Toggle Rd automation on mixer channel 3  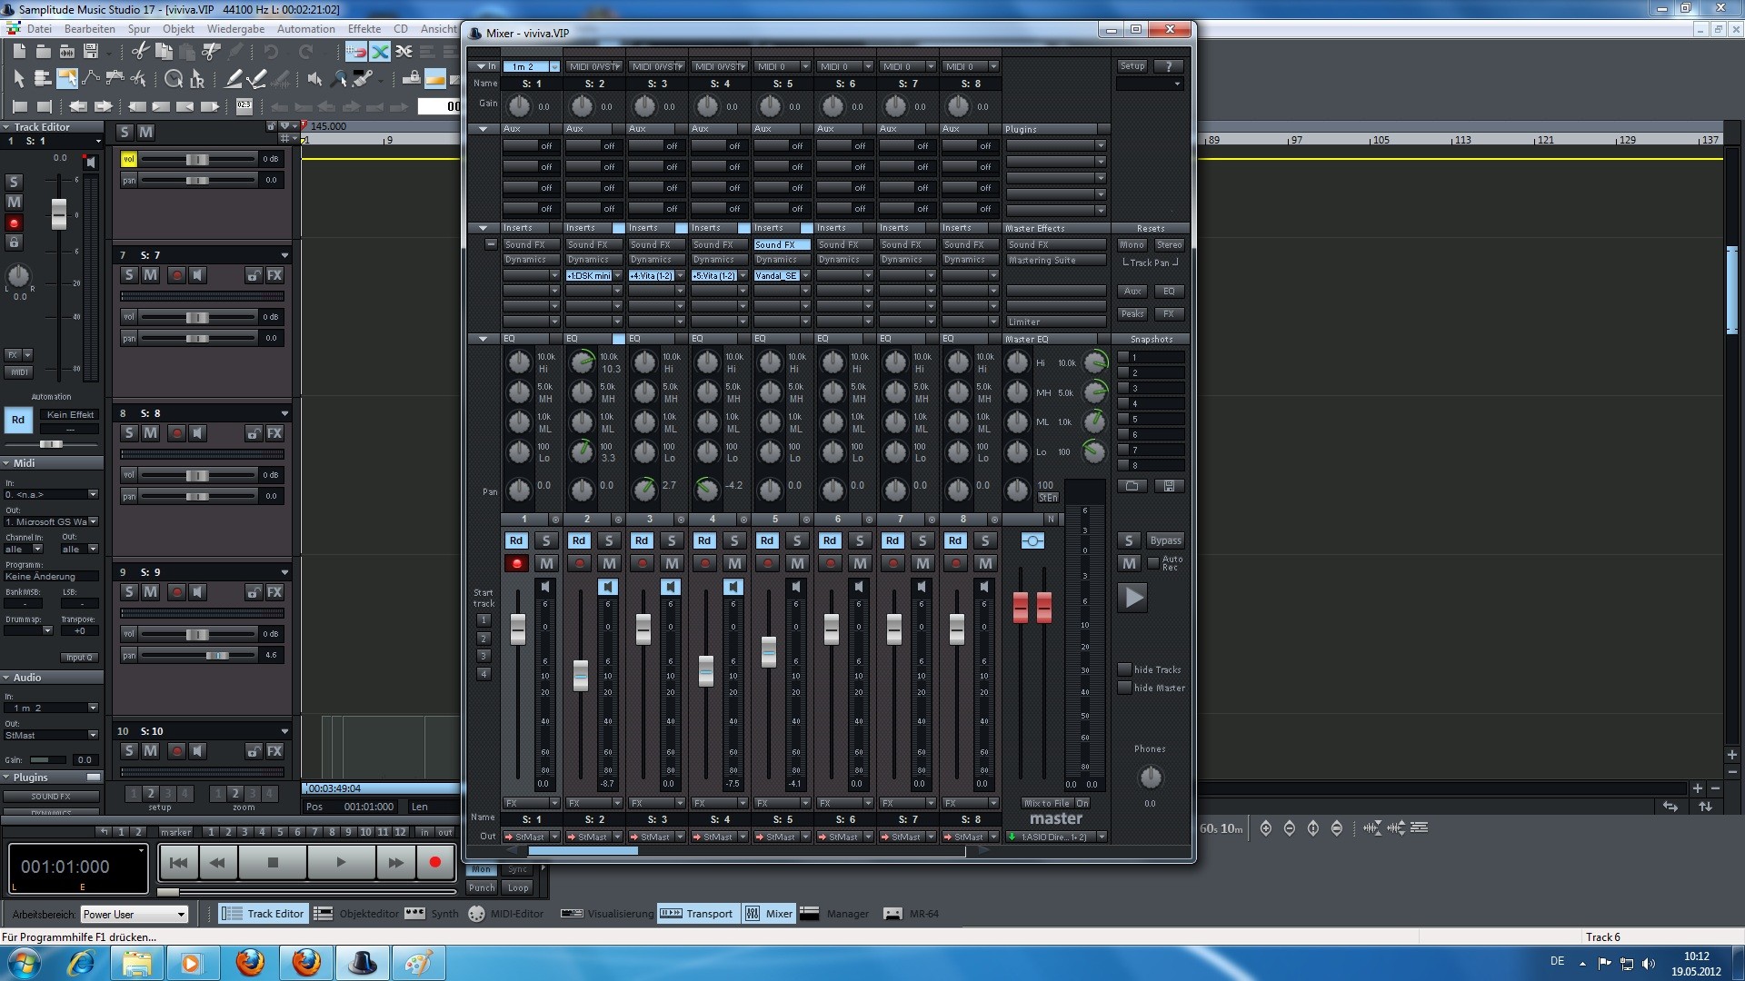point(642,540)
